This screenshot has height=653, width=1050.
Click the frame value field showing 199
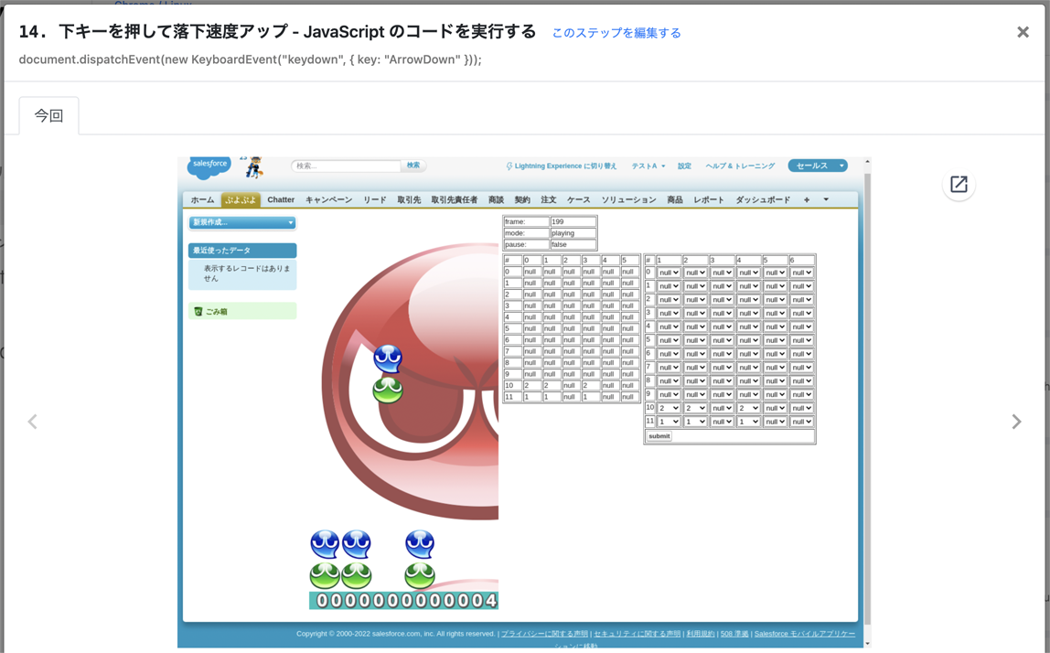coord(573,221)
